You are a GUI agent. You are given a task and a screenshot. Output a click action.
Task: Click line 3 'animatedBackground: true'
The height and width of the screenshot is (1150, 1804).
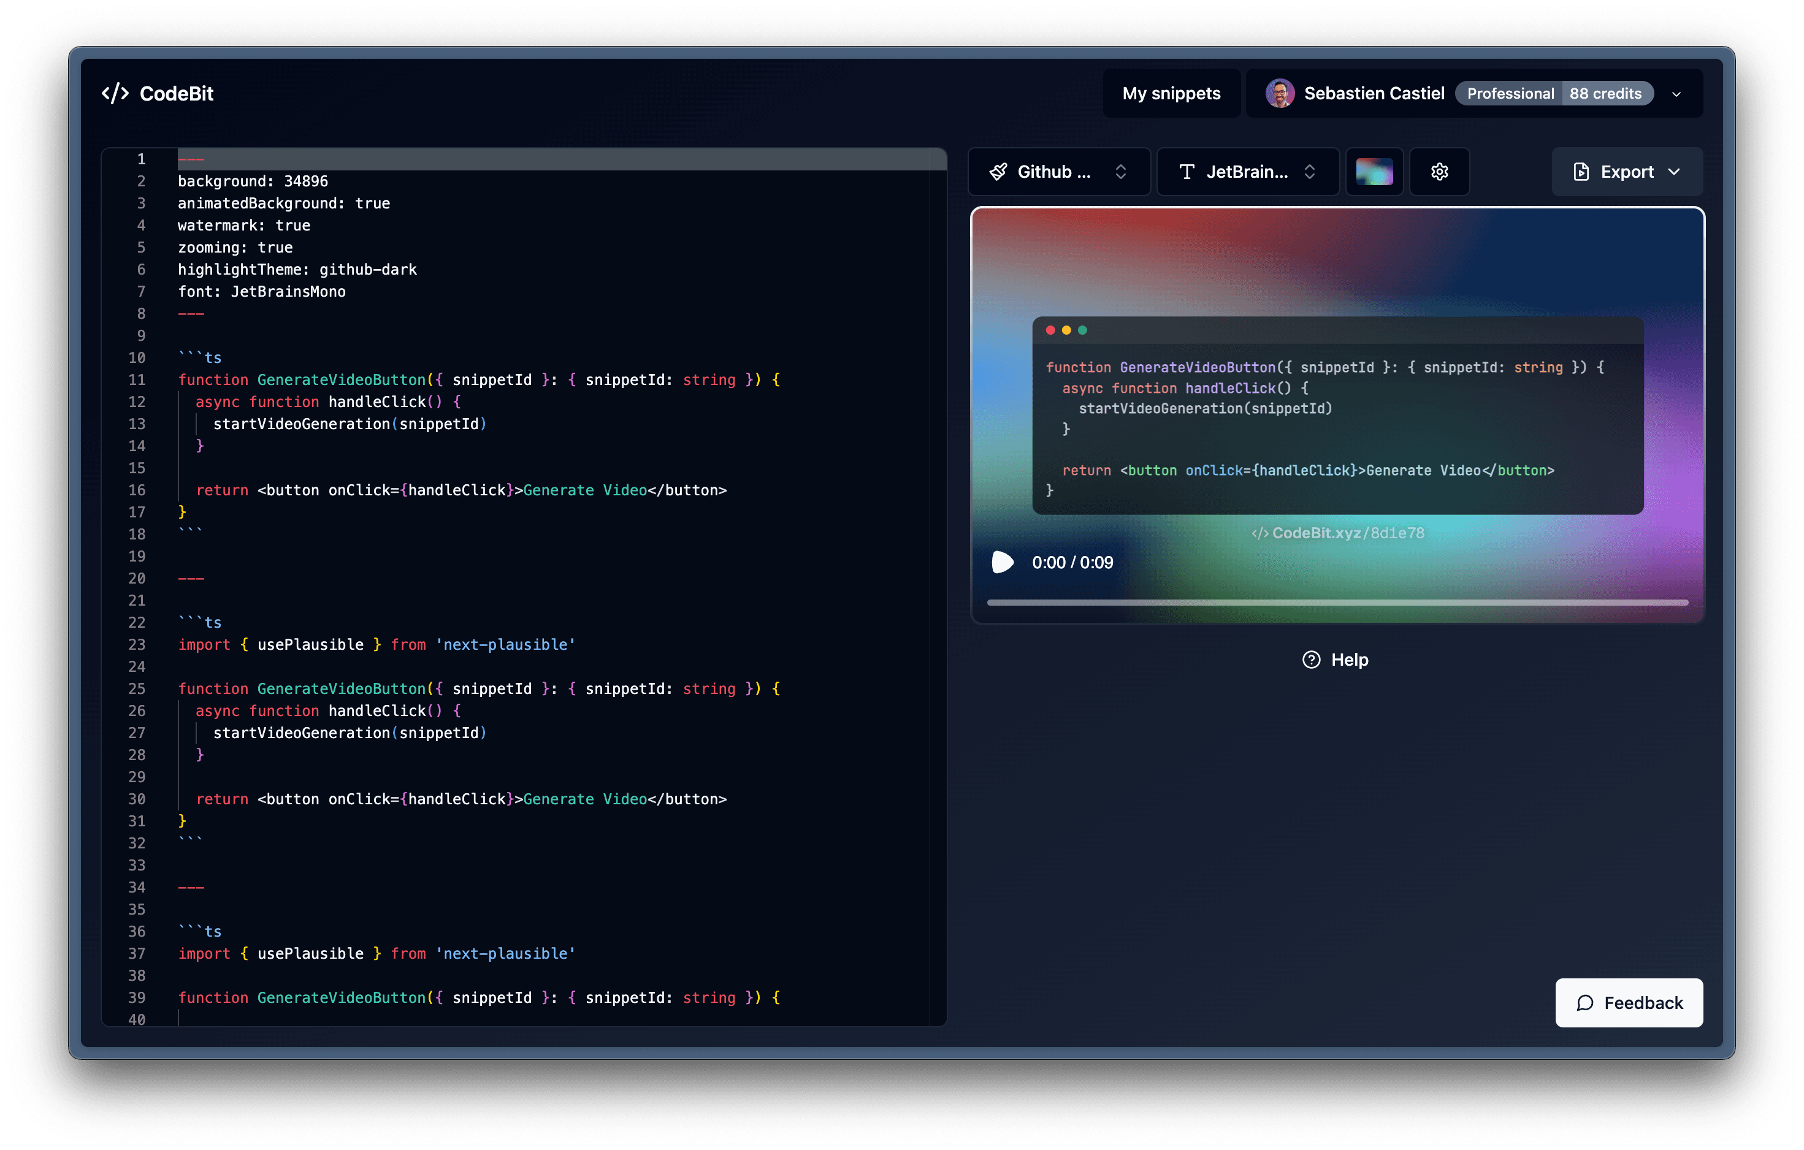[283, 203]
